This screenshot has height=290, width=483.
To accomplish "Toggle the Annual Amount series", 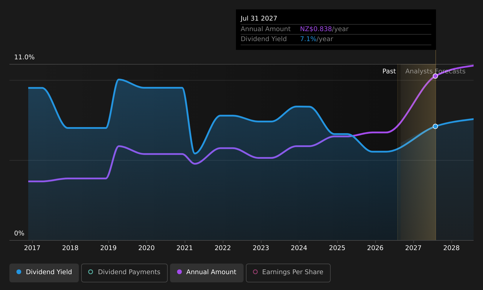I will click(207, 273).
